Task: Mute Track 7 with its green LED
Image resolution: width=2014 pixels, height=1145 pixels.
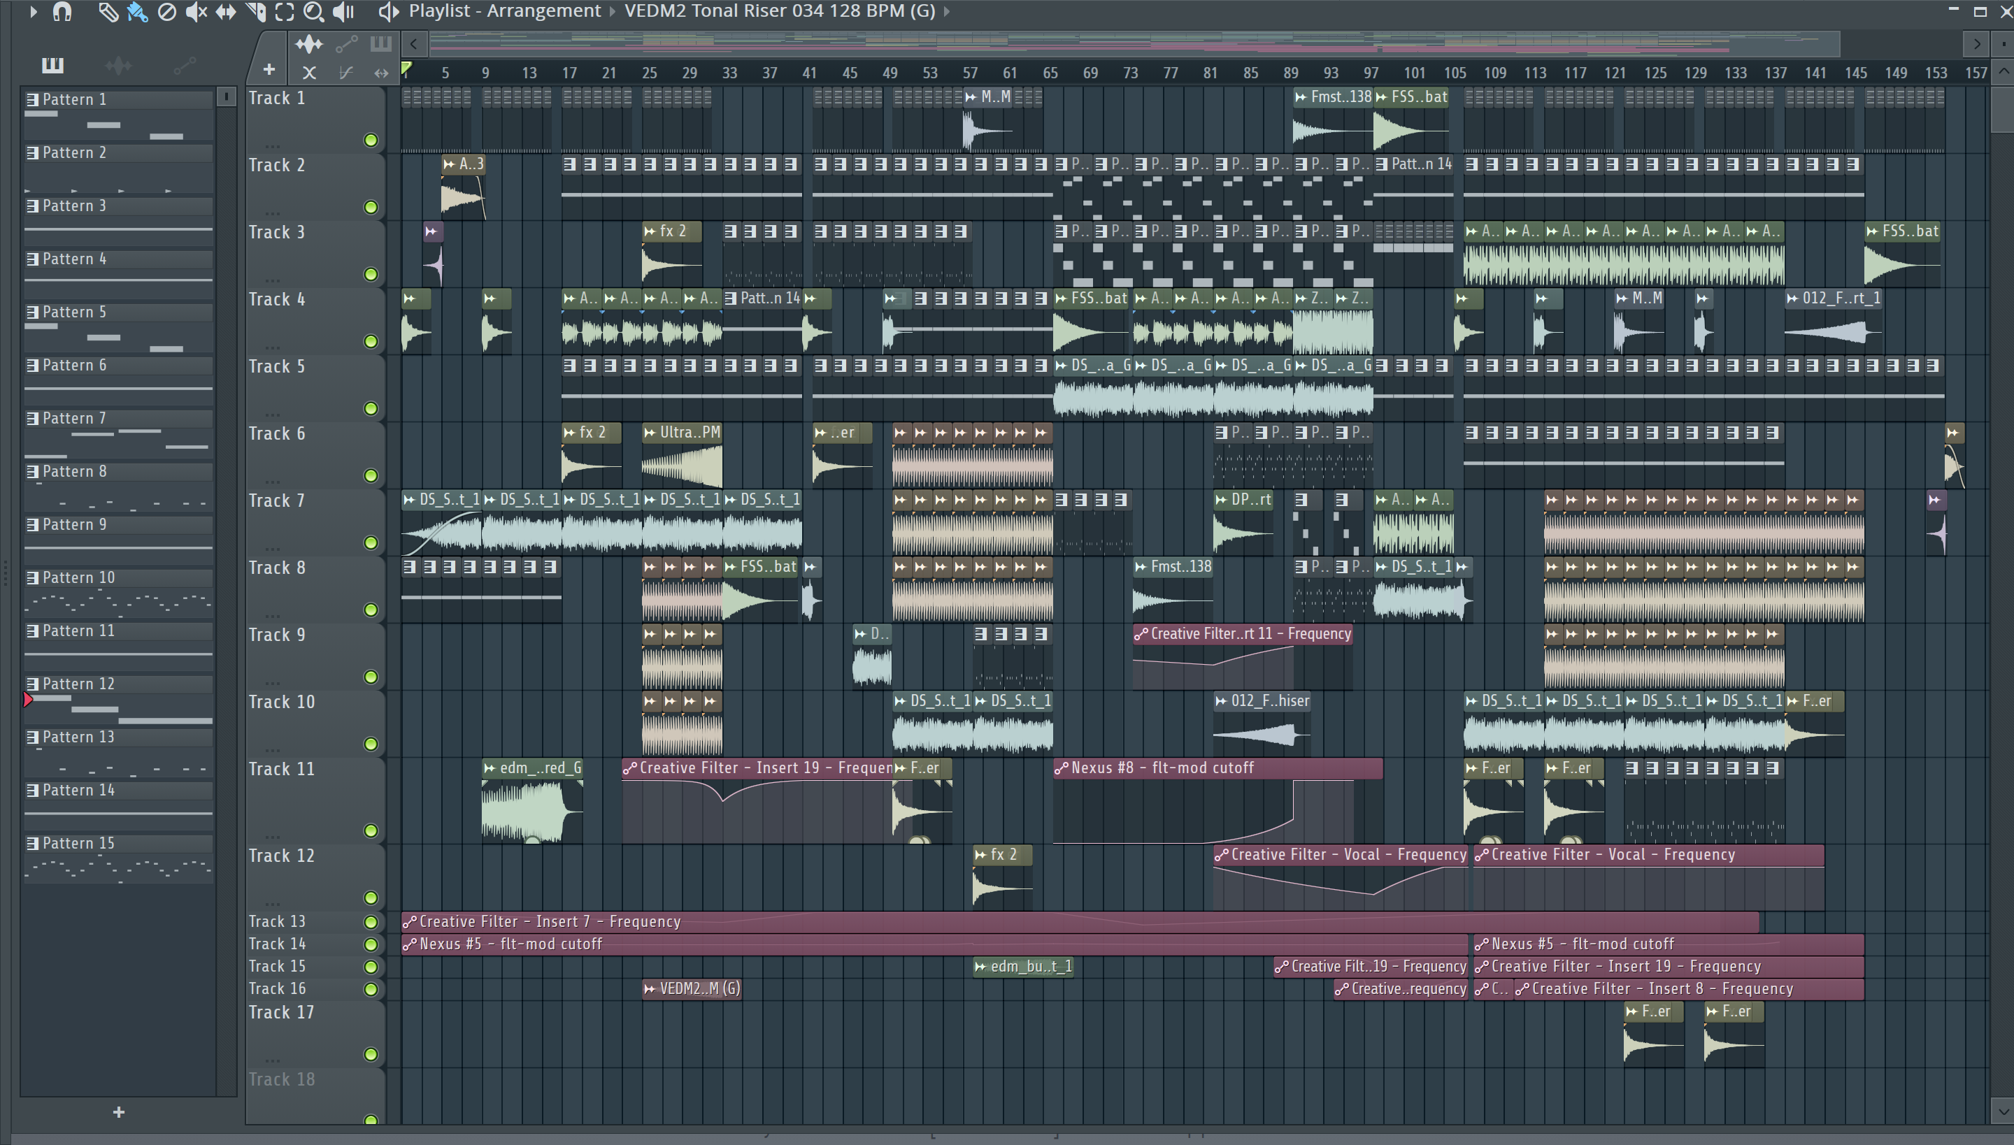Action: [371, 542]
